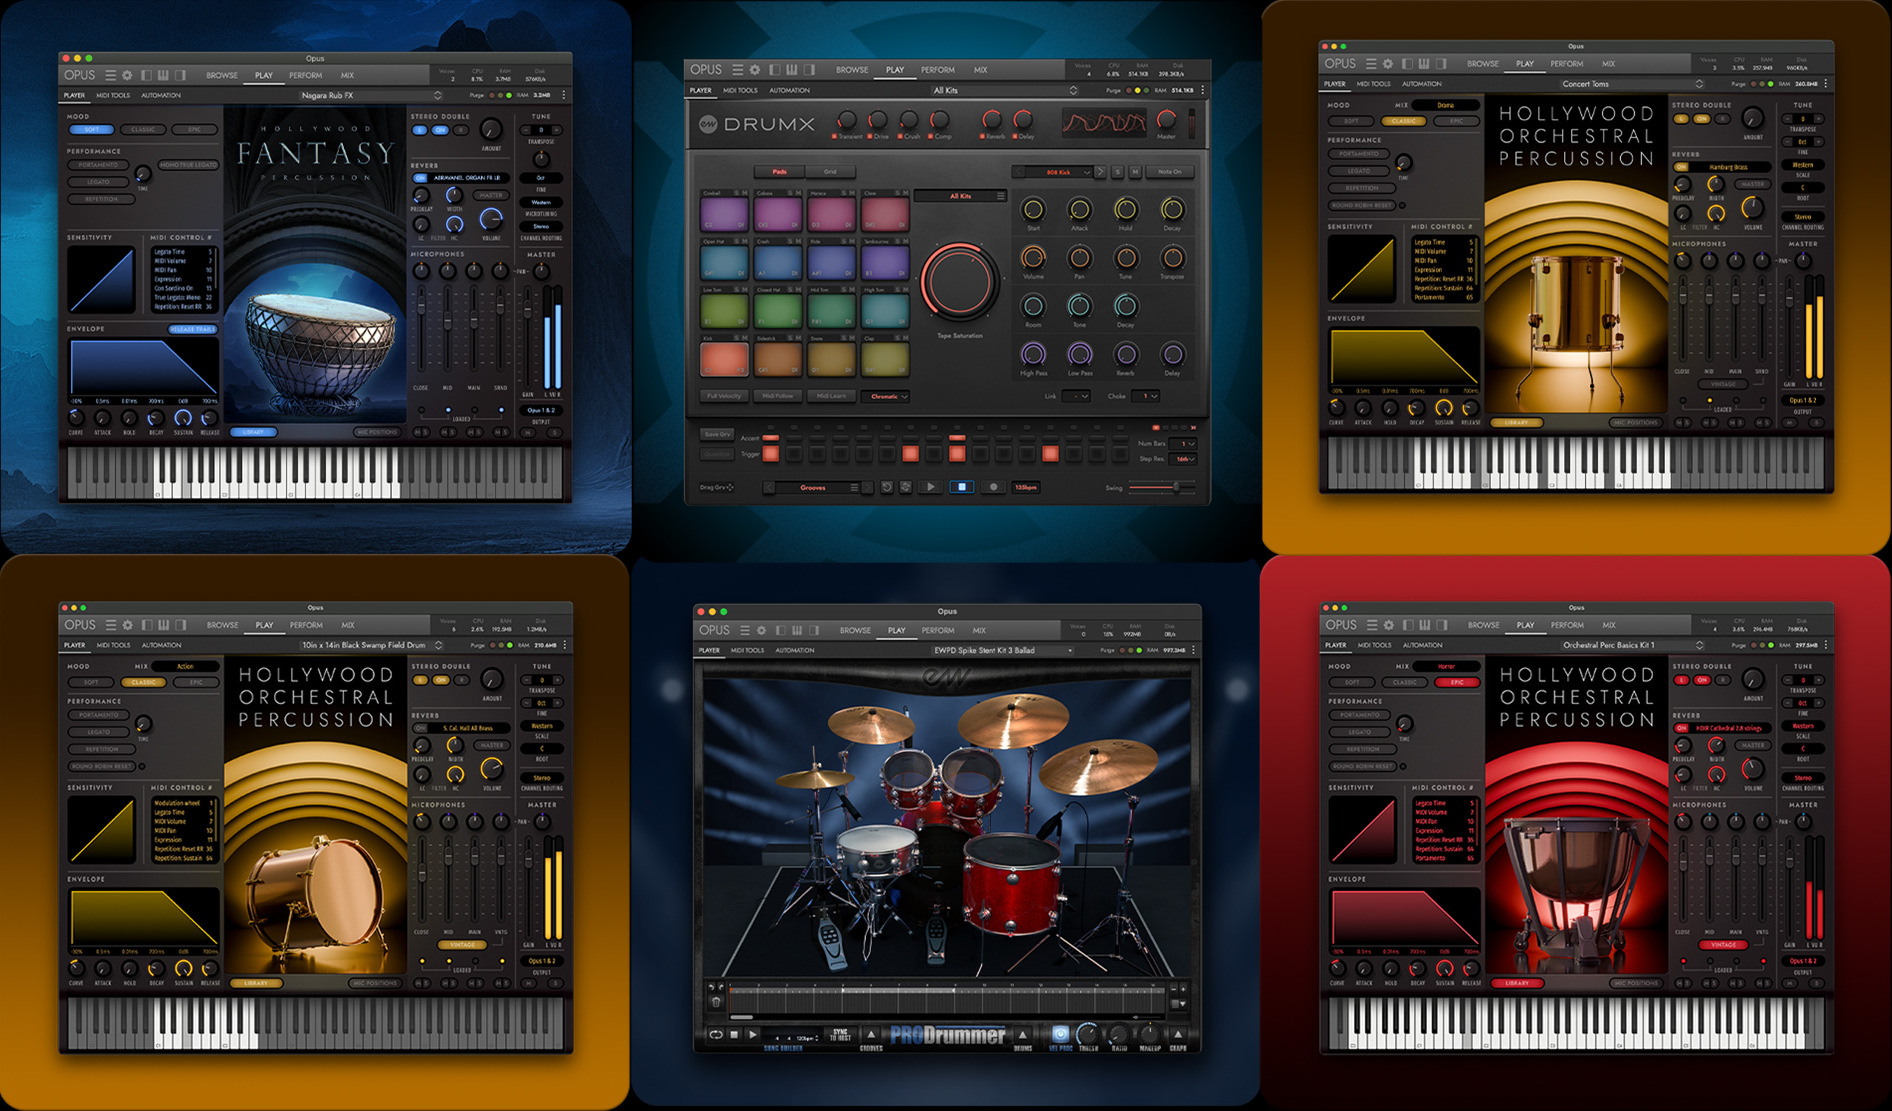
Task: Toggle Release Trails in Fantasy Percussion envelope
Action: (192, 329)
